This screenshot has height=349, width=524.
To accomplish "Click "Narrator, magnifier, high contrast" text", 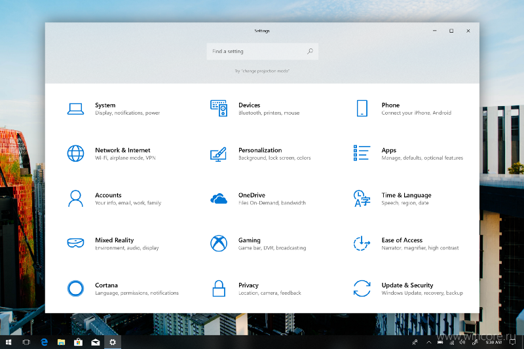I will click(x=420, y=248).
